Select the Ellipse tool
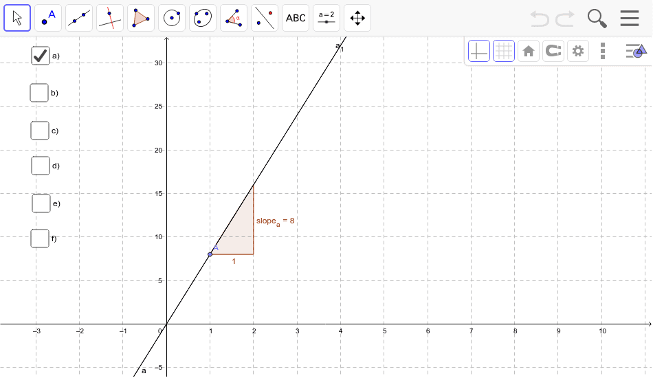The image size is (653, 378). pos(203,18)
